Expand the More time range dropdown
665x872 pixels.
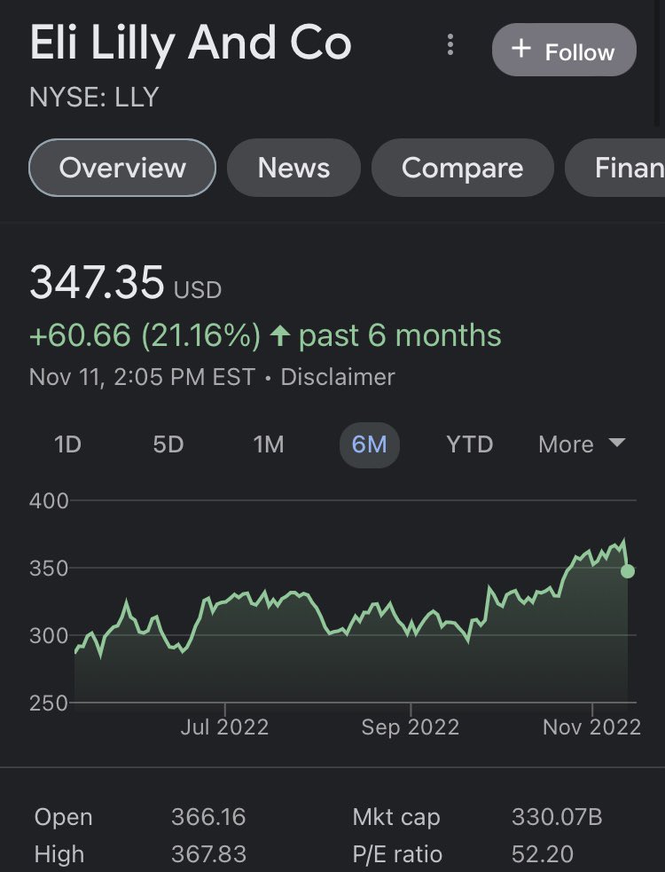pos(582,444)
